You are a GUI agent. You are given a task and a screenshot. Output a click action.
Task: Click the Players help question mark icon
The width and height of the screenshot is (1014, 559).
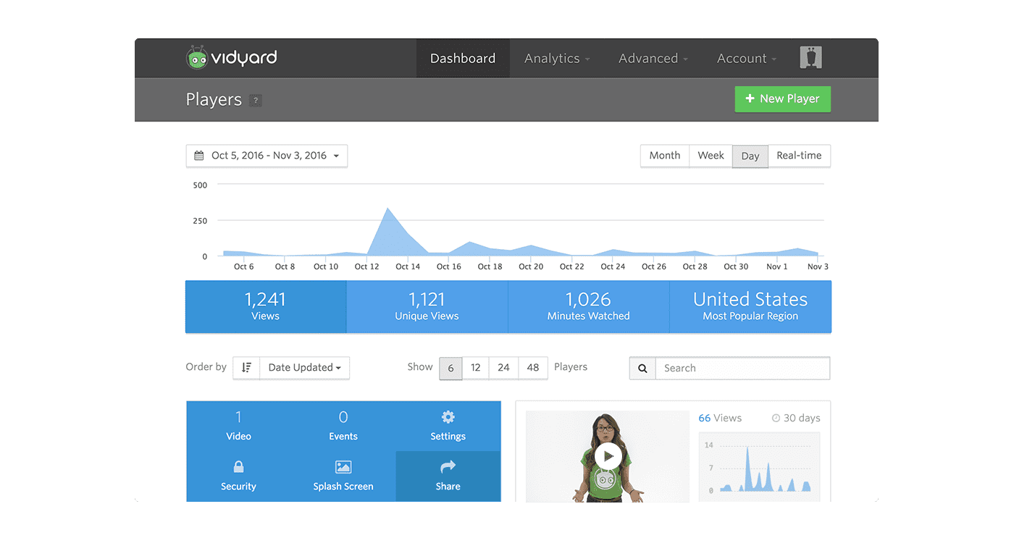[255, 101]
